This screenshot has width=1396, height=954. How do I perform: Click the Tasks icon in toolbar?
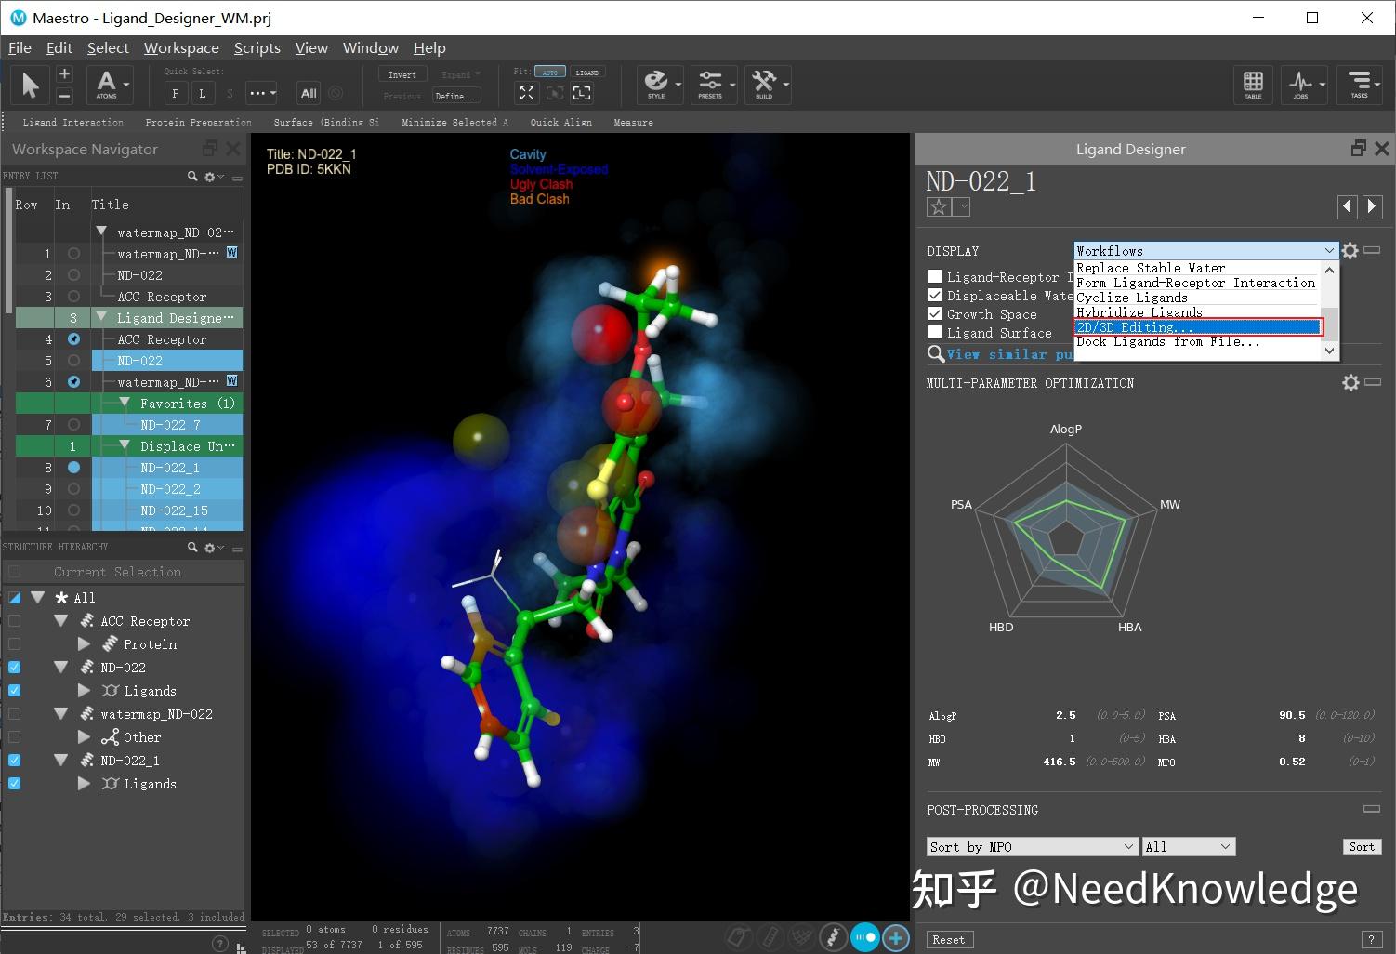pos(1360,85)
